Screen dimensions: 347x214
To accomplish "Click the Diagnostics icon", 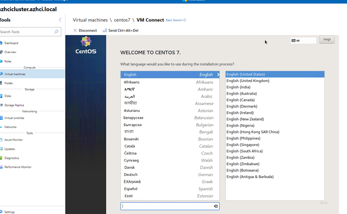I will (x=1, y=158).
